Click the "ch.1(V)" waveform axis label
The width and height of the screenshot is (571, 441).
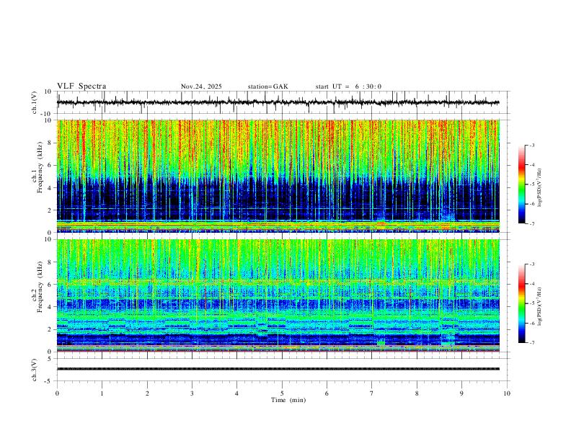tap(35, 102)
